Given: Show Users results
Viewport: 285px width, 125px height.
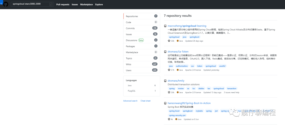Looking at the screenshot, I should (x=142, y=70).
